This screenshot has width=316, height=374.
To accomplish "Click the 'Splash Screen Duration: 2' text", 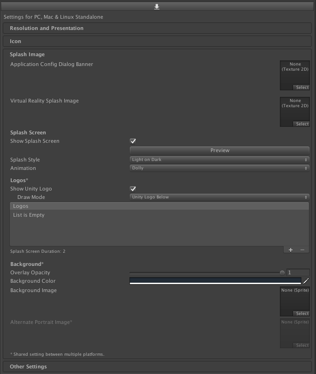I will tap(38, 251).
